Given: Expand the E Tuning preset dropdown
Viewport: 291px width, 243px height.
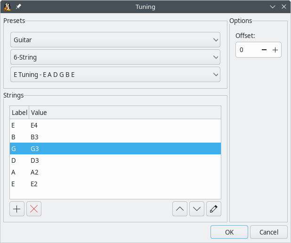Looking at the screenshot, I should pos(115,75).
